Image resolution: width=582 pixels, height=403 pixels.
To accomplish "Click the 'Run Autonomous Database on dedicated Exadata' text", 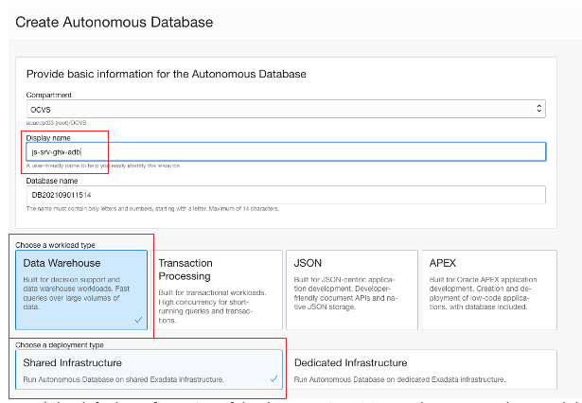I will click(399, 379).
